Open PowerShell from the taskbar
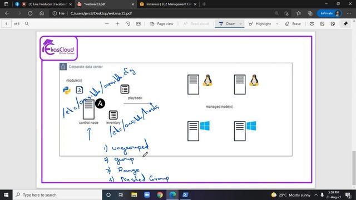The height and width of the screenshot is (200, 356). tap(185, 195)
